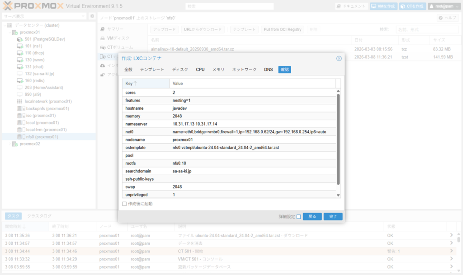Viewport: 463px width, 275px height.
Task: Click the localnetwork (proxmox01) icon
Action: point(20,102)
